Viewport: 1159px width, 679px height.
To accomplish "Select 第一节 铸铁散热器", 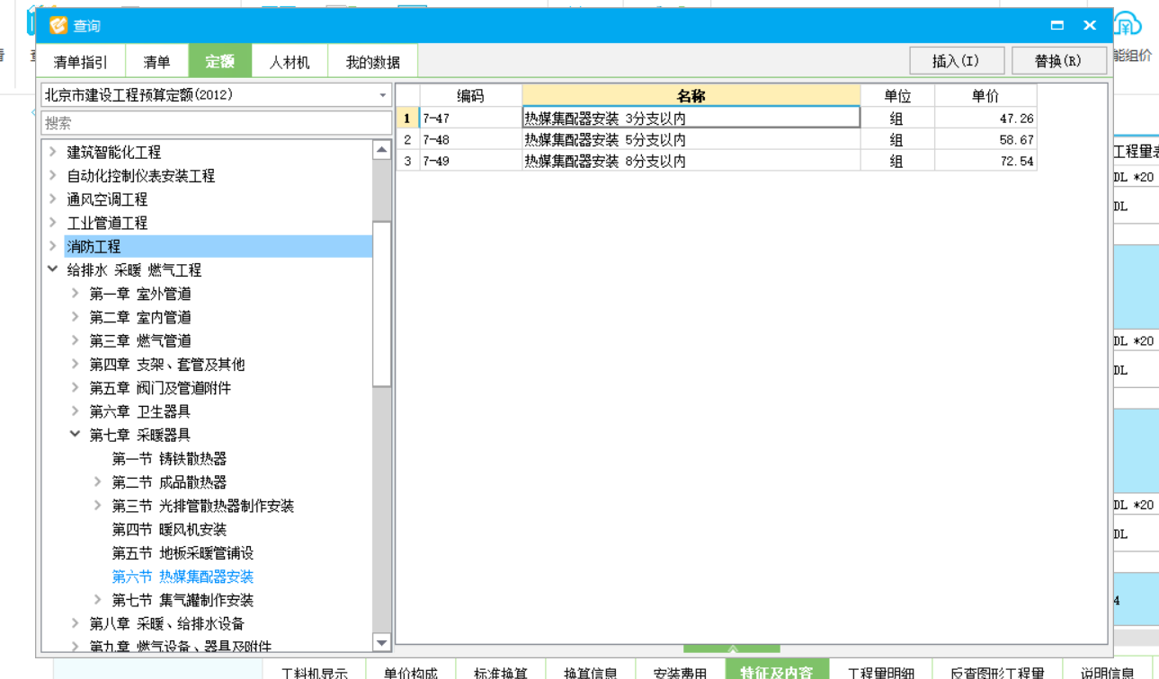I will [169, 458].
